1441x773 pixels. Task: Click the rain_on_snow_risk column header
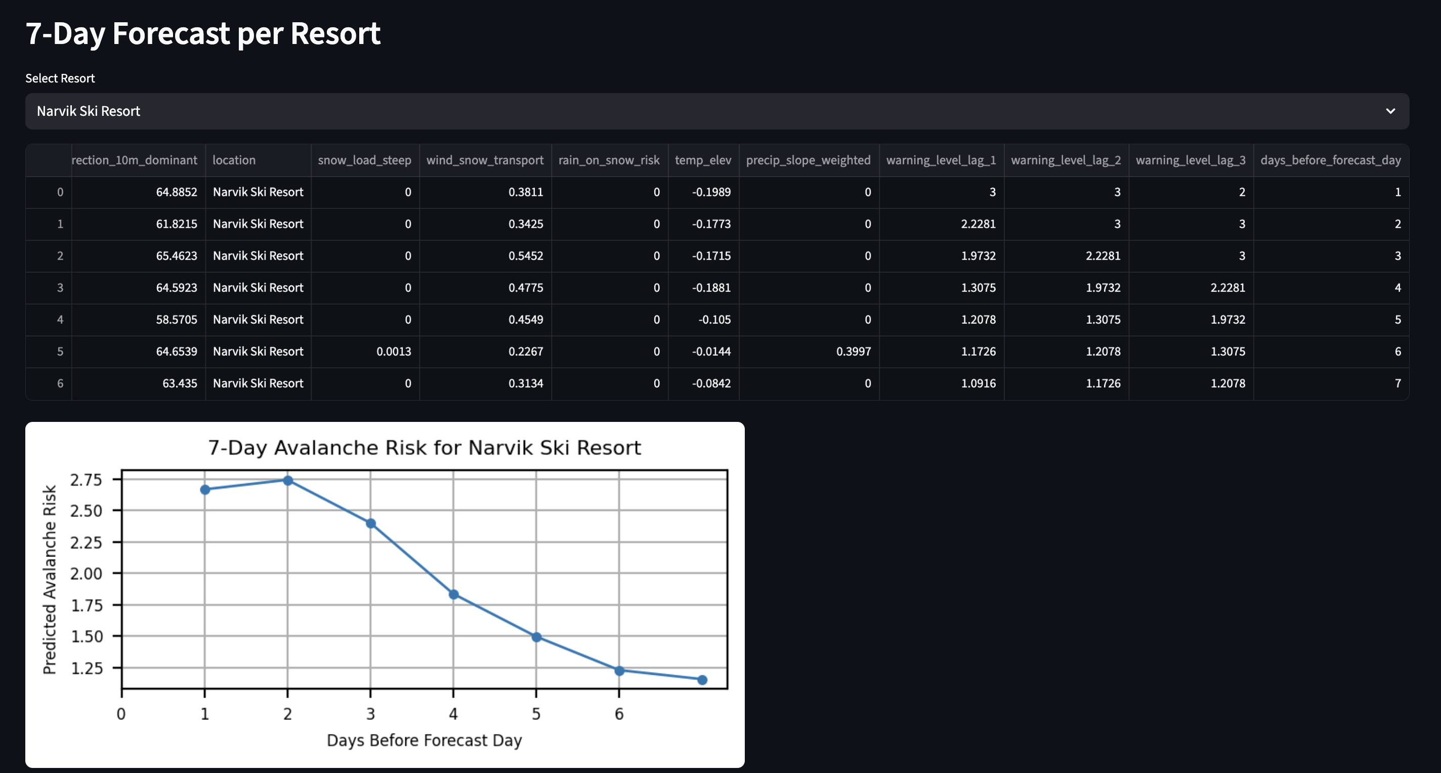[x=609, y=160]
